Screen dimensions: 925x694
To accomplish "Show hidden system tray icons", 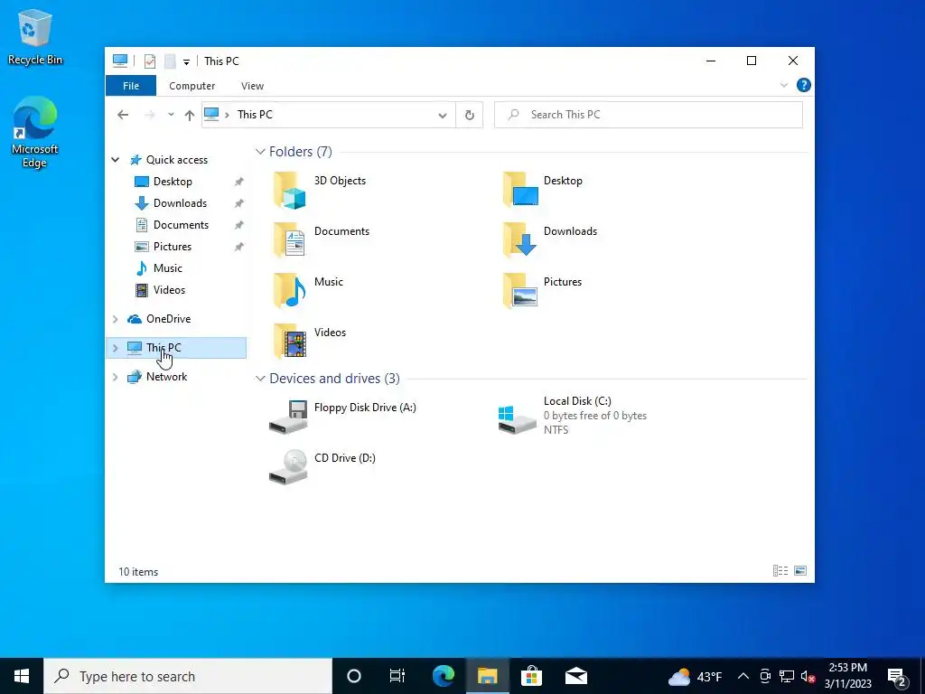I will [743, 676].
